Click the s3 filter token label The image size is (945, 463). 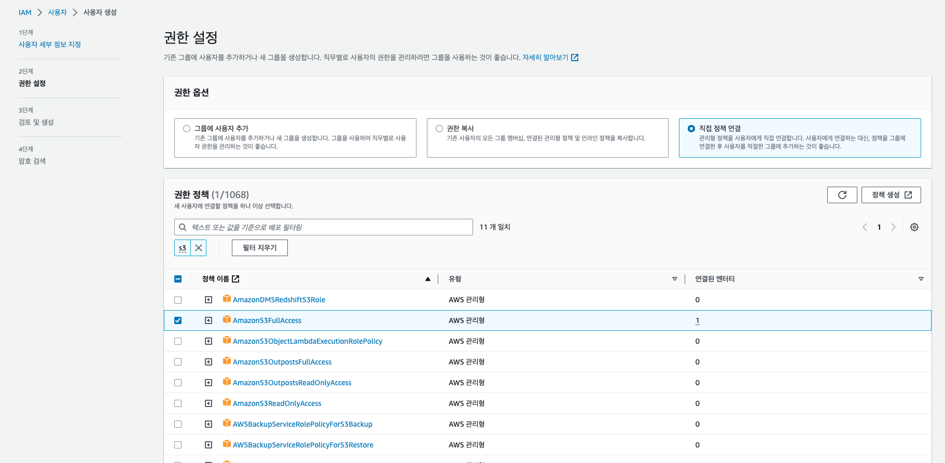(x=183, y=248)
